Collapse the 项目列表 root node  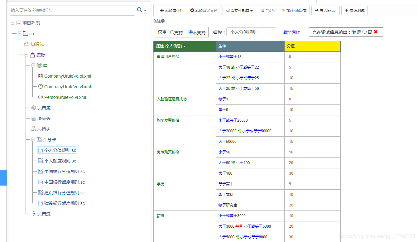coord(12,23)
